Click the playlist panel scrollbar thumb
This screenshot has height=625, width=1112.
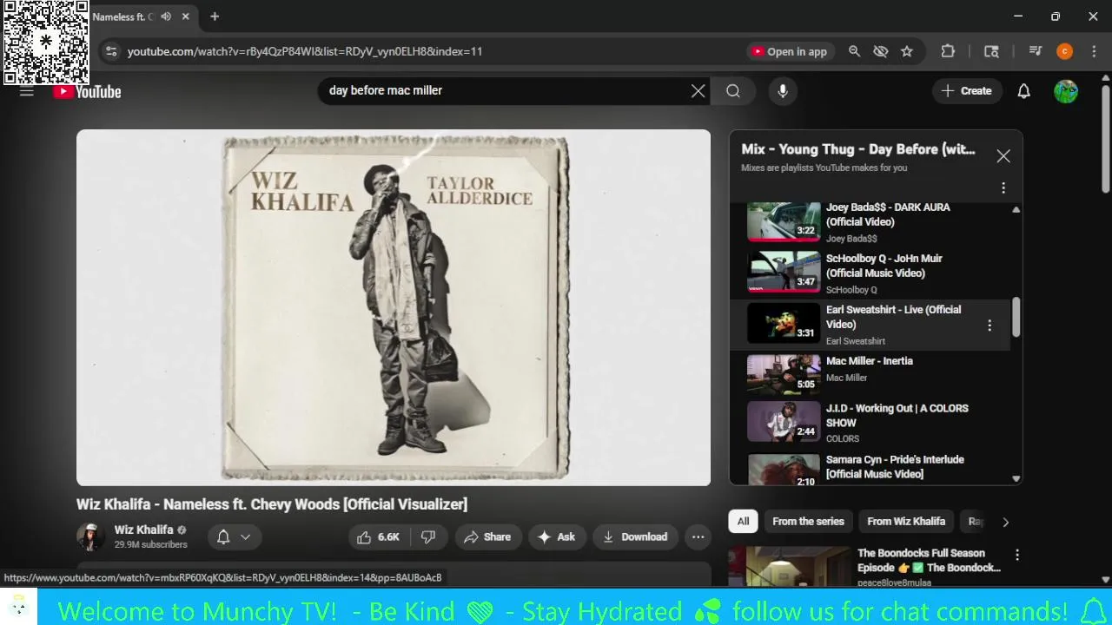click(1016, 317)
